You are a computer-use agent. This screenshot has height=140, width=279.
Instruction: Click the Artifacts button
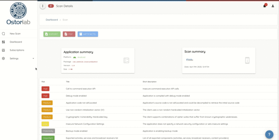point(88,34)
